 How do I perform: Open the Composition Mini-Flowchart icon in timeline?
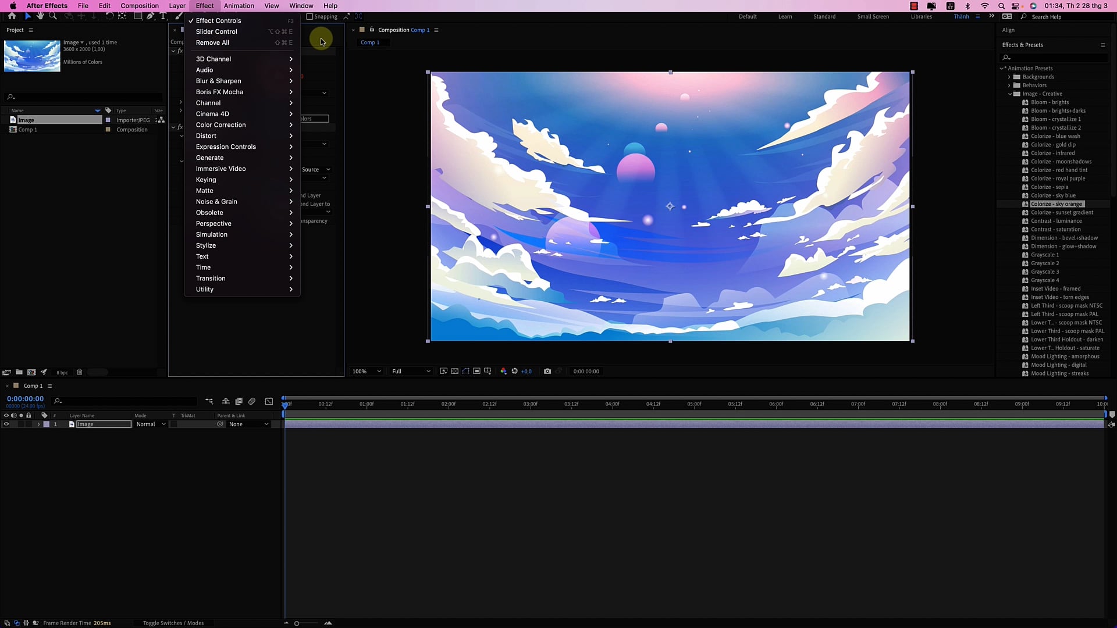209,401
